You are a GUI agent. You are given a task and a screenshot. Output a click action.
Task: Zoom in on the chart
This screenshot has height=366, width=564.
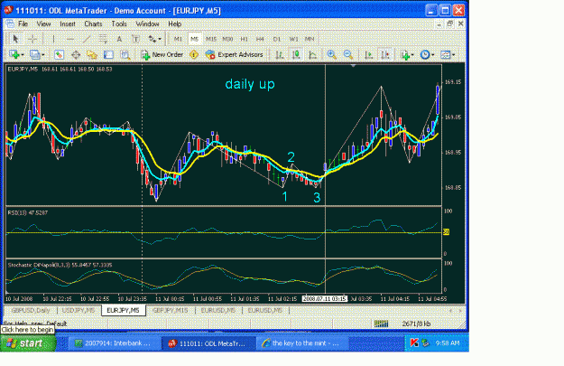tap(332, 55)
